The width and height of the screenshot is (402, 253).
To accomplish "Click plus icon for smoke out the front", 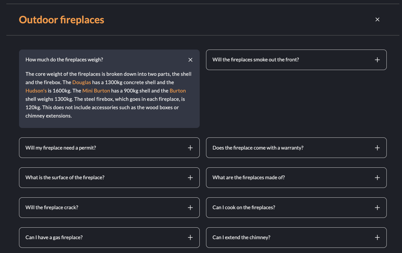I will click(x=377, y=60).
